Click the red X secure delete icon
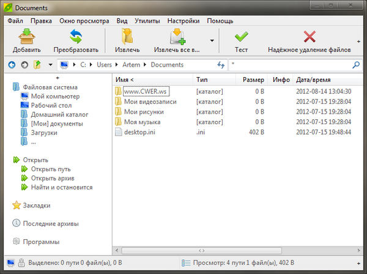Screen dimensions: 367x274 (x=310, y=37)
